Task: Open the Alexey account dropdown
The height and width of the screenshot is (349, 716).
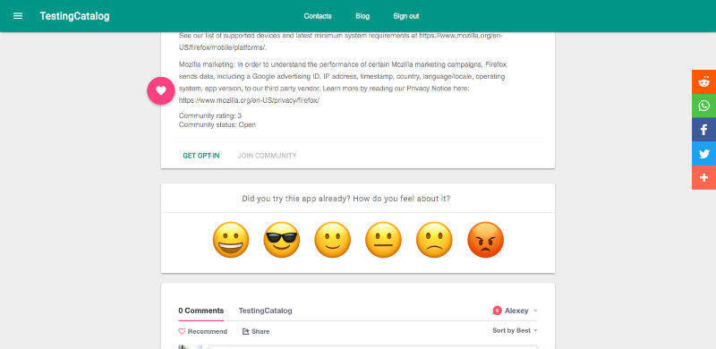Action: pyautogui.click(x=521, y=311)
